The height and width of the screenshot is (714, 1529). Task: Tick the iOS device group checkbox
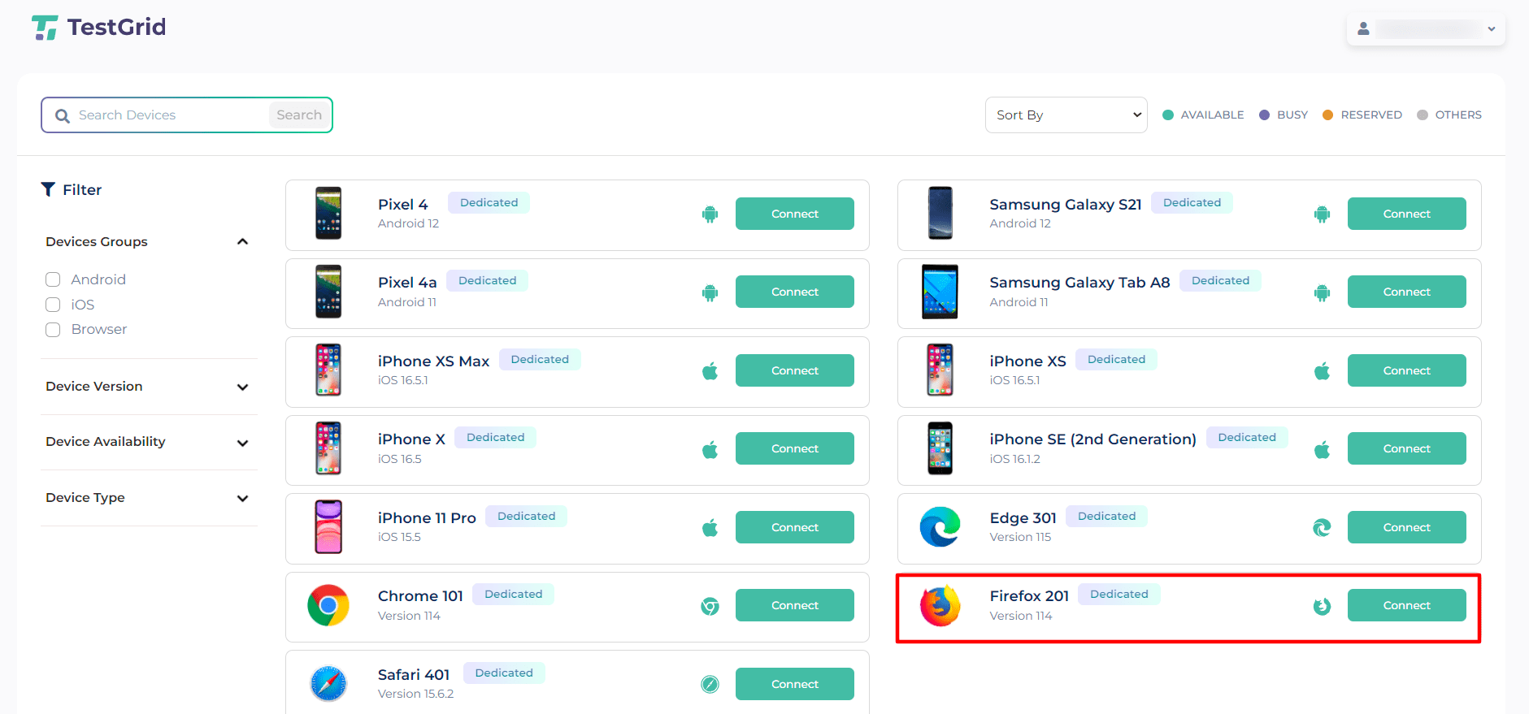(54, 305)
